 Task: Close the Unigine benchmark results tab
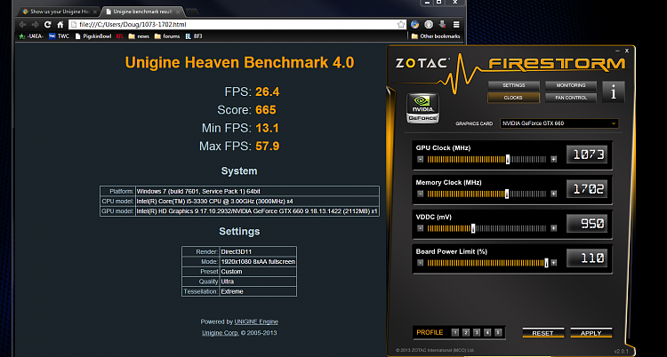(177, 12)
